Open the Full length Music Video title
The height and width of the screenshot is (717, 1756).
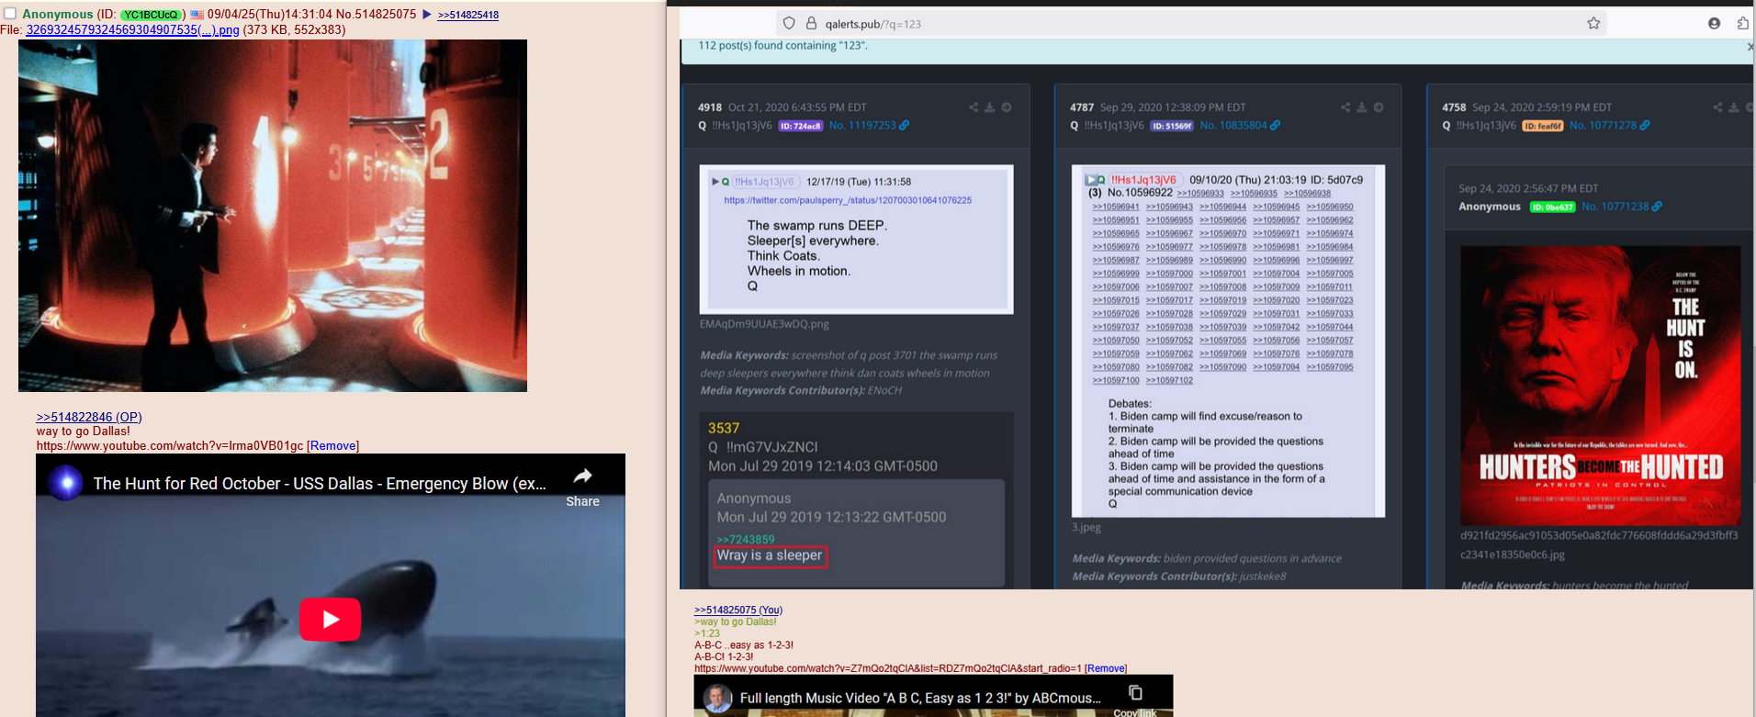(x=920, y=699)
